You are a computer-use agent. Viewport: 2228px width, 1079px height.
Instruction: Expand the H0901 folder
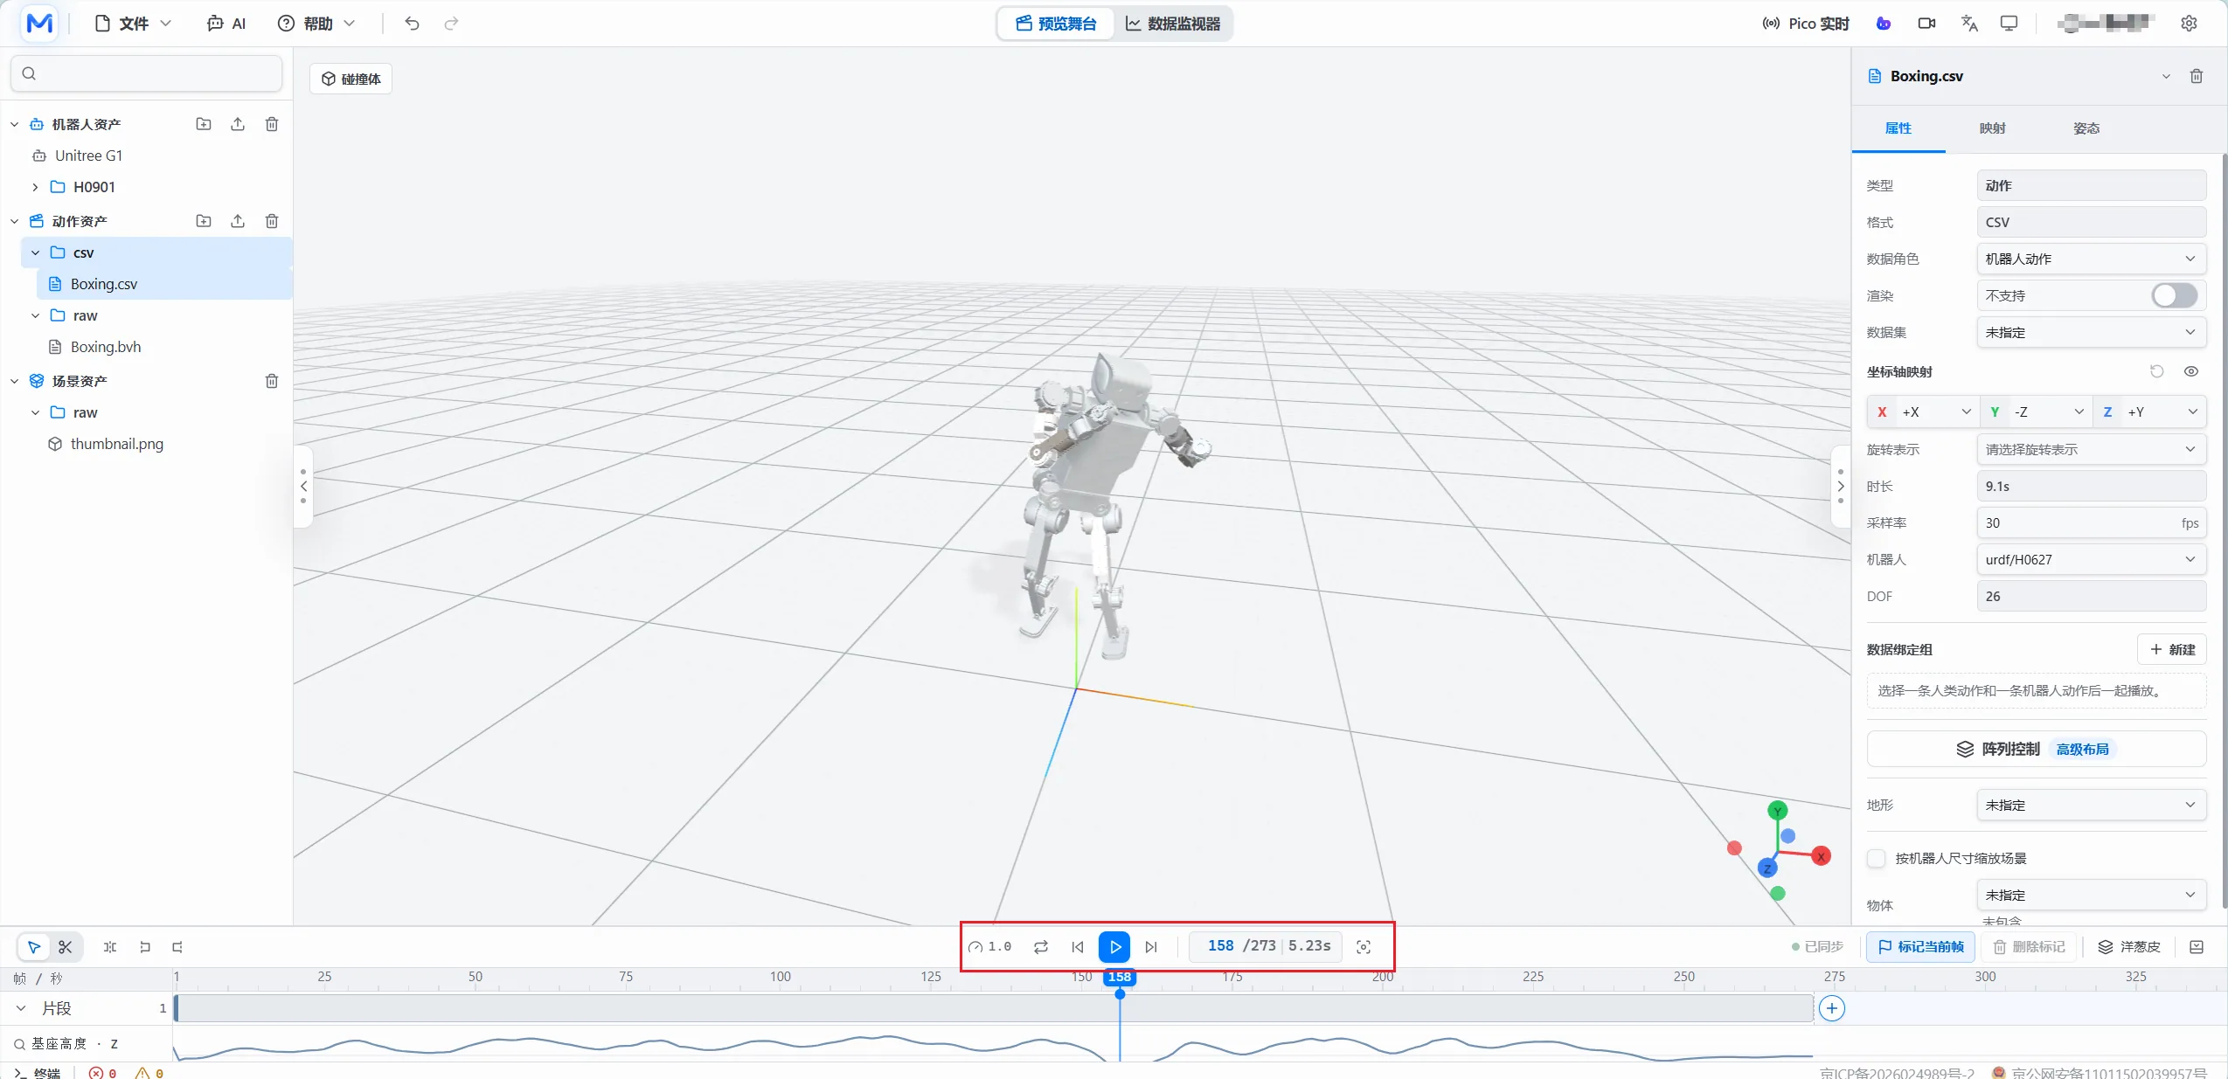(x=35, y=187)
